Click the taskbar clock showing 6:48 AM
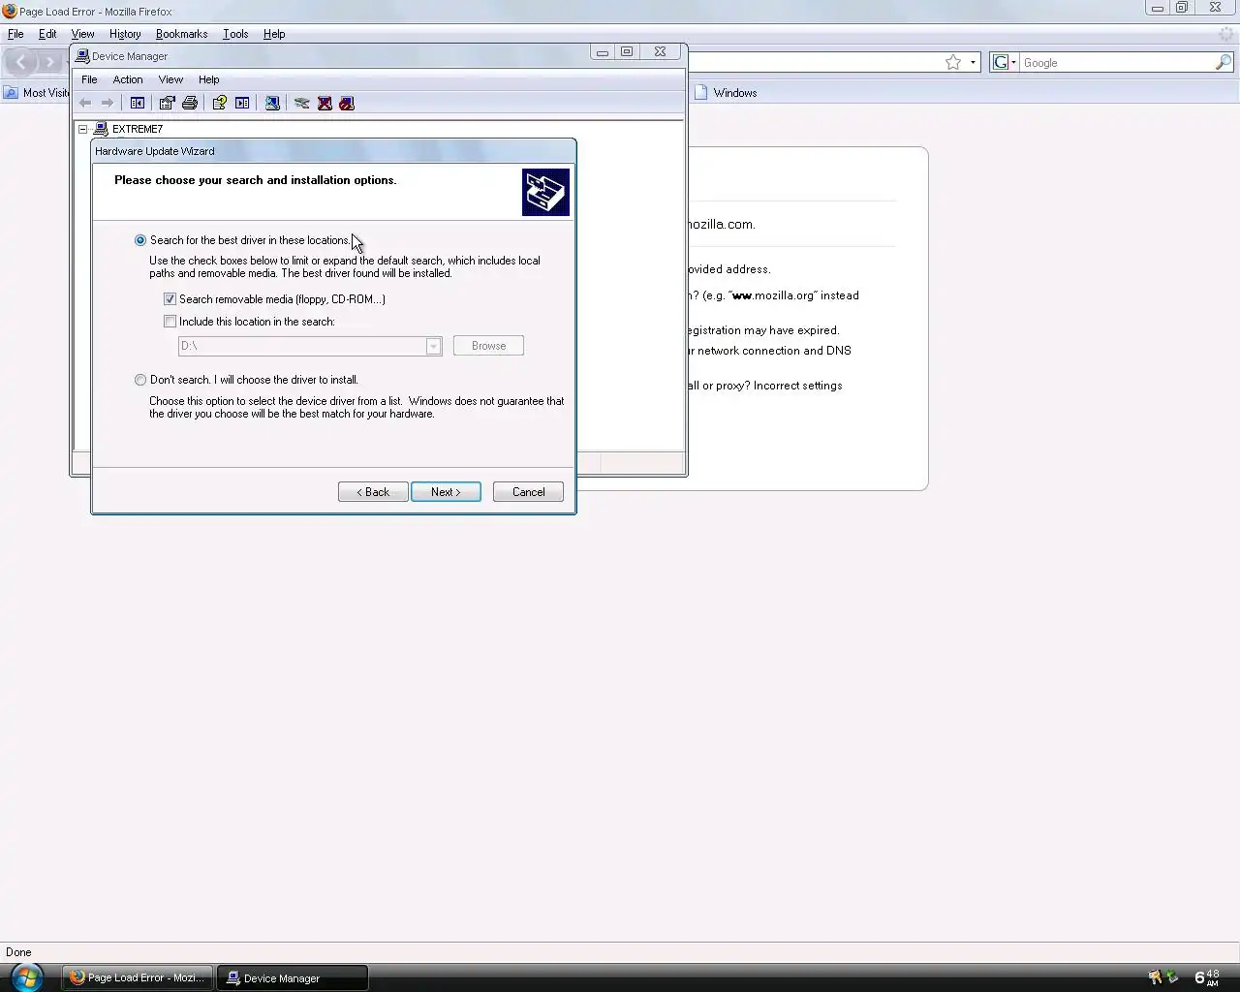The image size is (1240, 992). coord(1207,977)
